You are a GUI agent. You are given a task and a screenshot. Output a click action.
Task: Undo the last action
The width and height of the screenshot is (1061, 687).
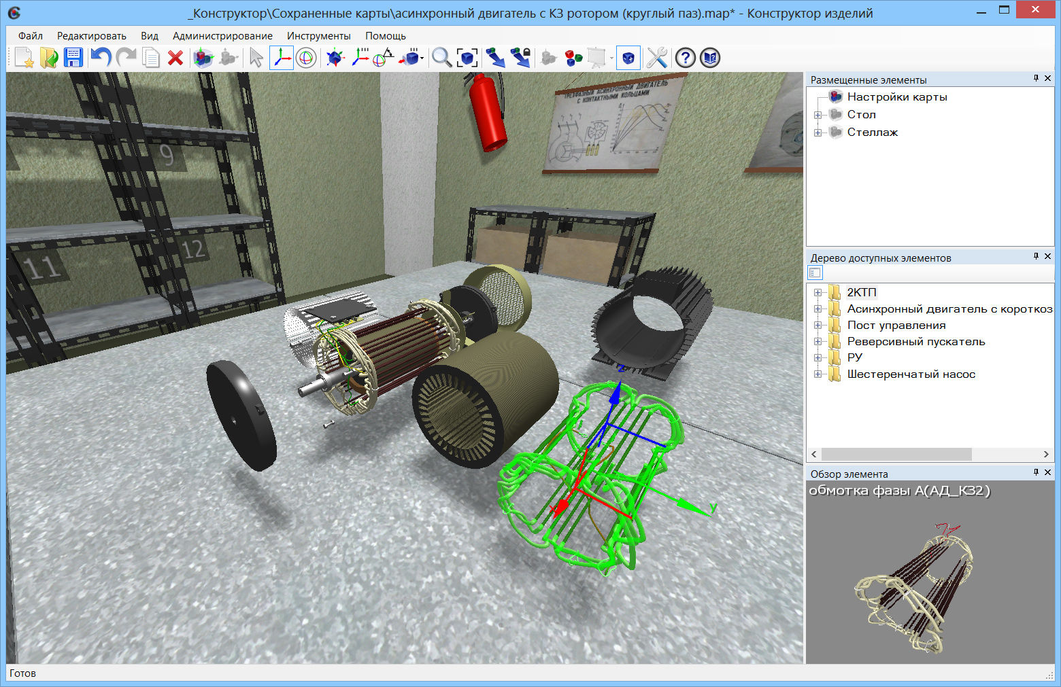(101, 58)
